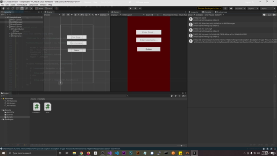Select EventSystem in Hierarchy
The width and height of the screenshot is (277, 156).
[16, 24]
